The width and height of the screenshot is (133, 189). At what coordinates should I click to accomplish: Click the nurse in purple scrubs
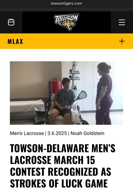pos(104,93)
